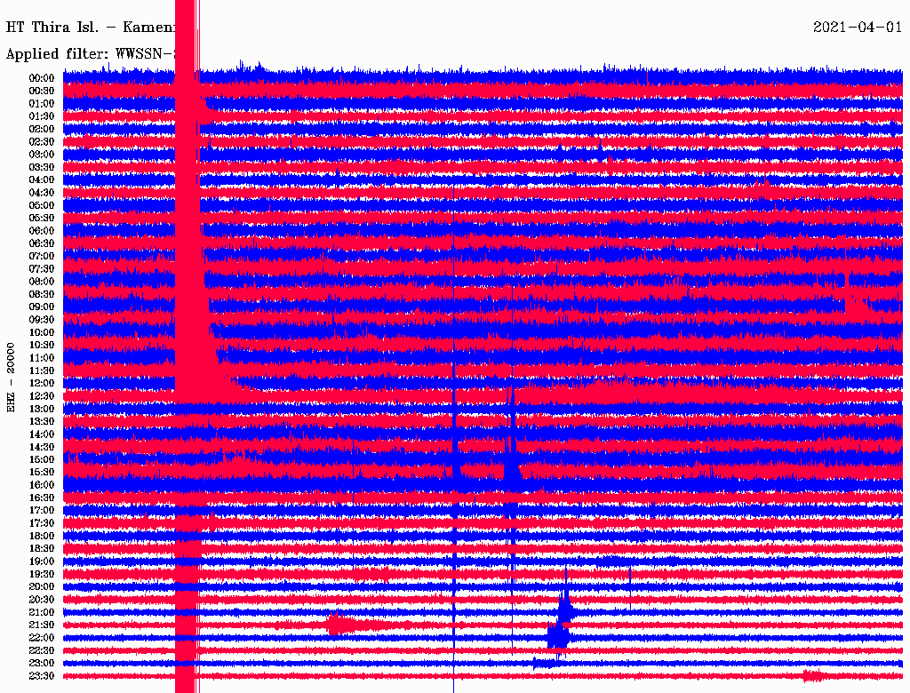
Task: Click the date label 2021-04-01
Action: pos(858,28)
